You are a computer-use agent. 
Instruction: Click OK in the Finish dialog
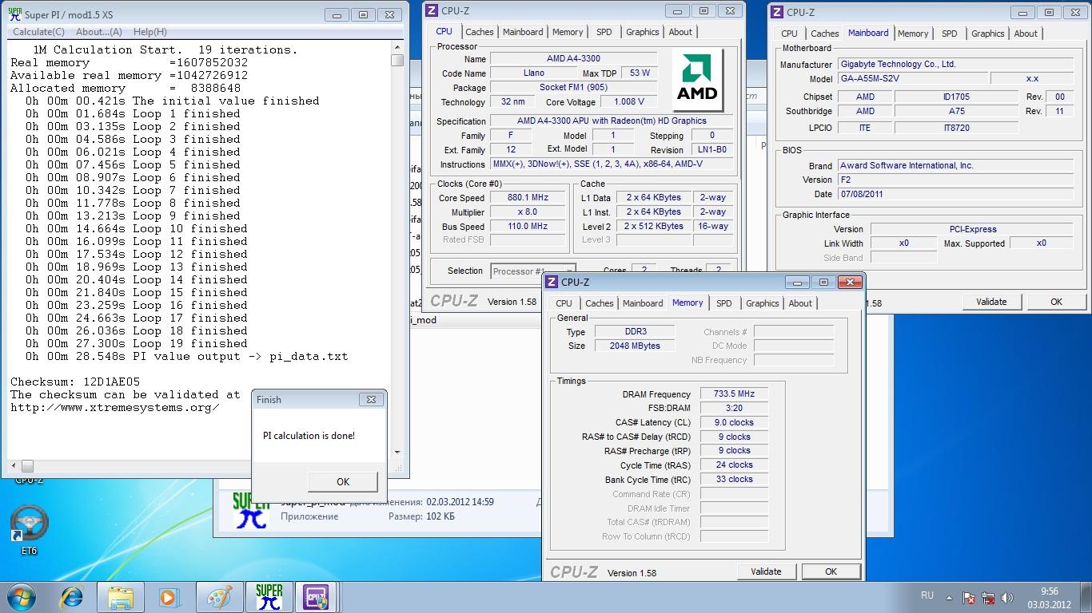[x=343, y=481]
